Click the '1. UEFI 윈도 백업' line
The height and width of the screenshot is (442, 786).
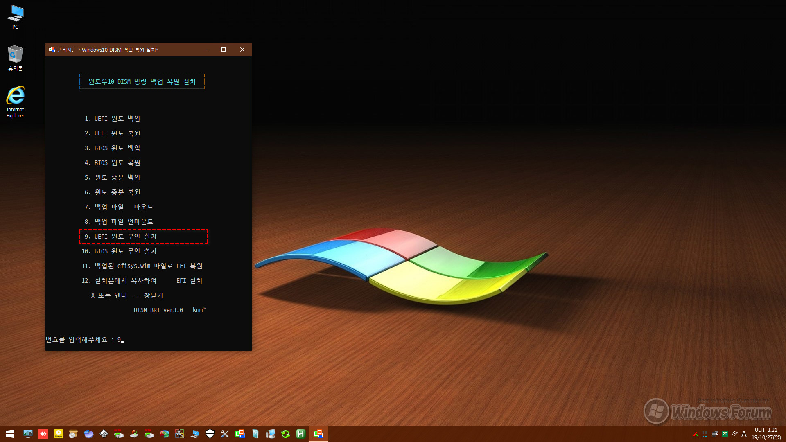click(x=112, y=119)
